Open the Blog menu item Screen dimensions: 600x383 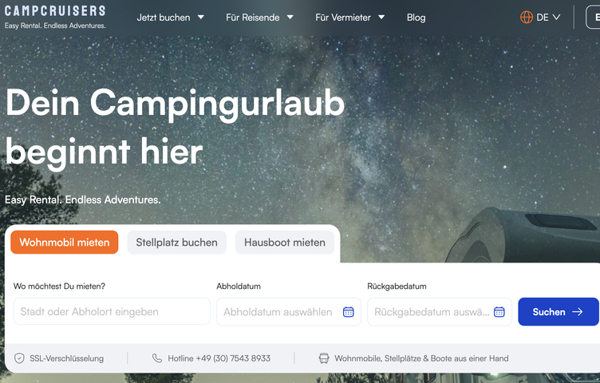(x=416, y=18)
